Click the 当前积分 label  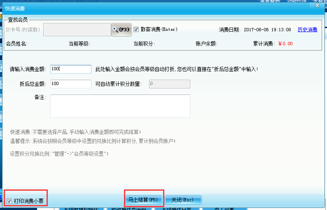(x=144, y=44)
